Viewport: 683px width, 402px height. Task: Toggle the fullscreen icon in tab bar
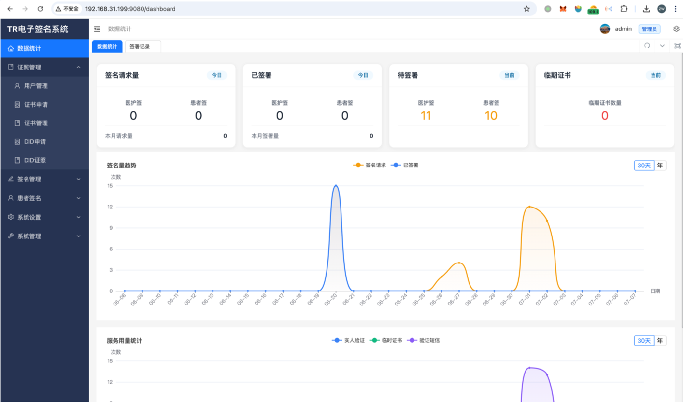pos(677,46)
